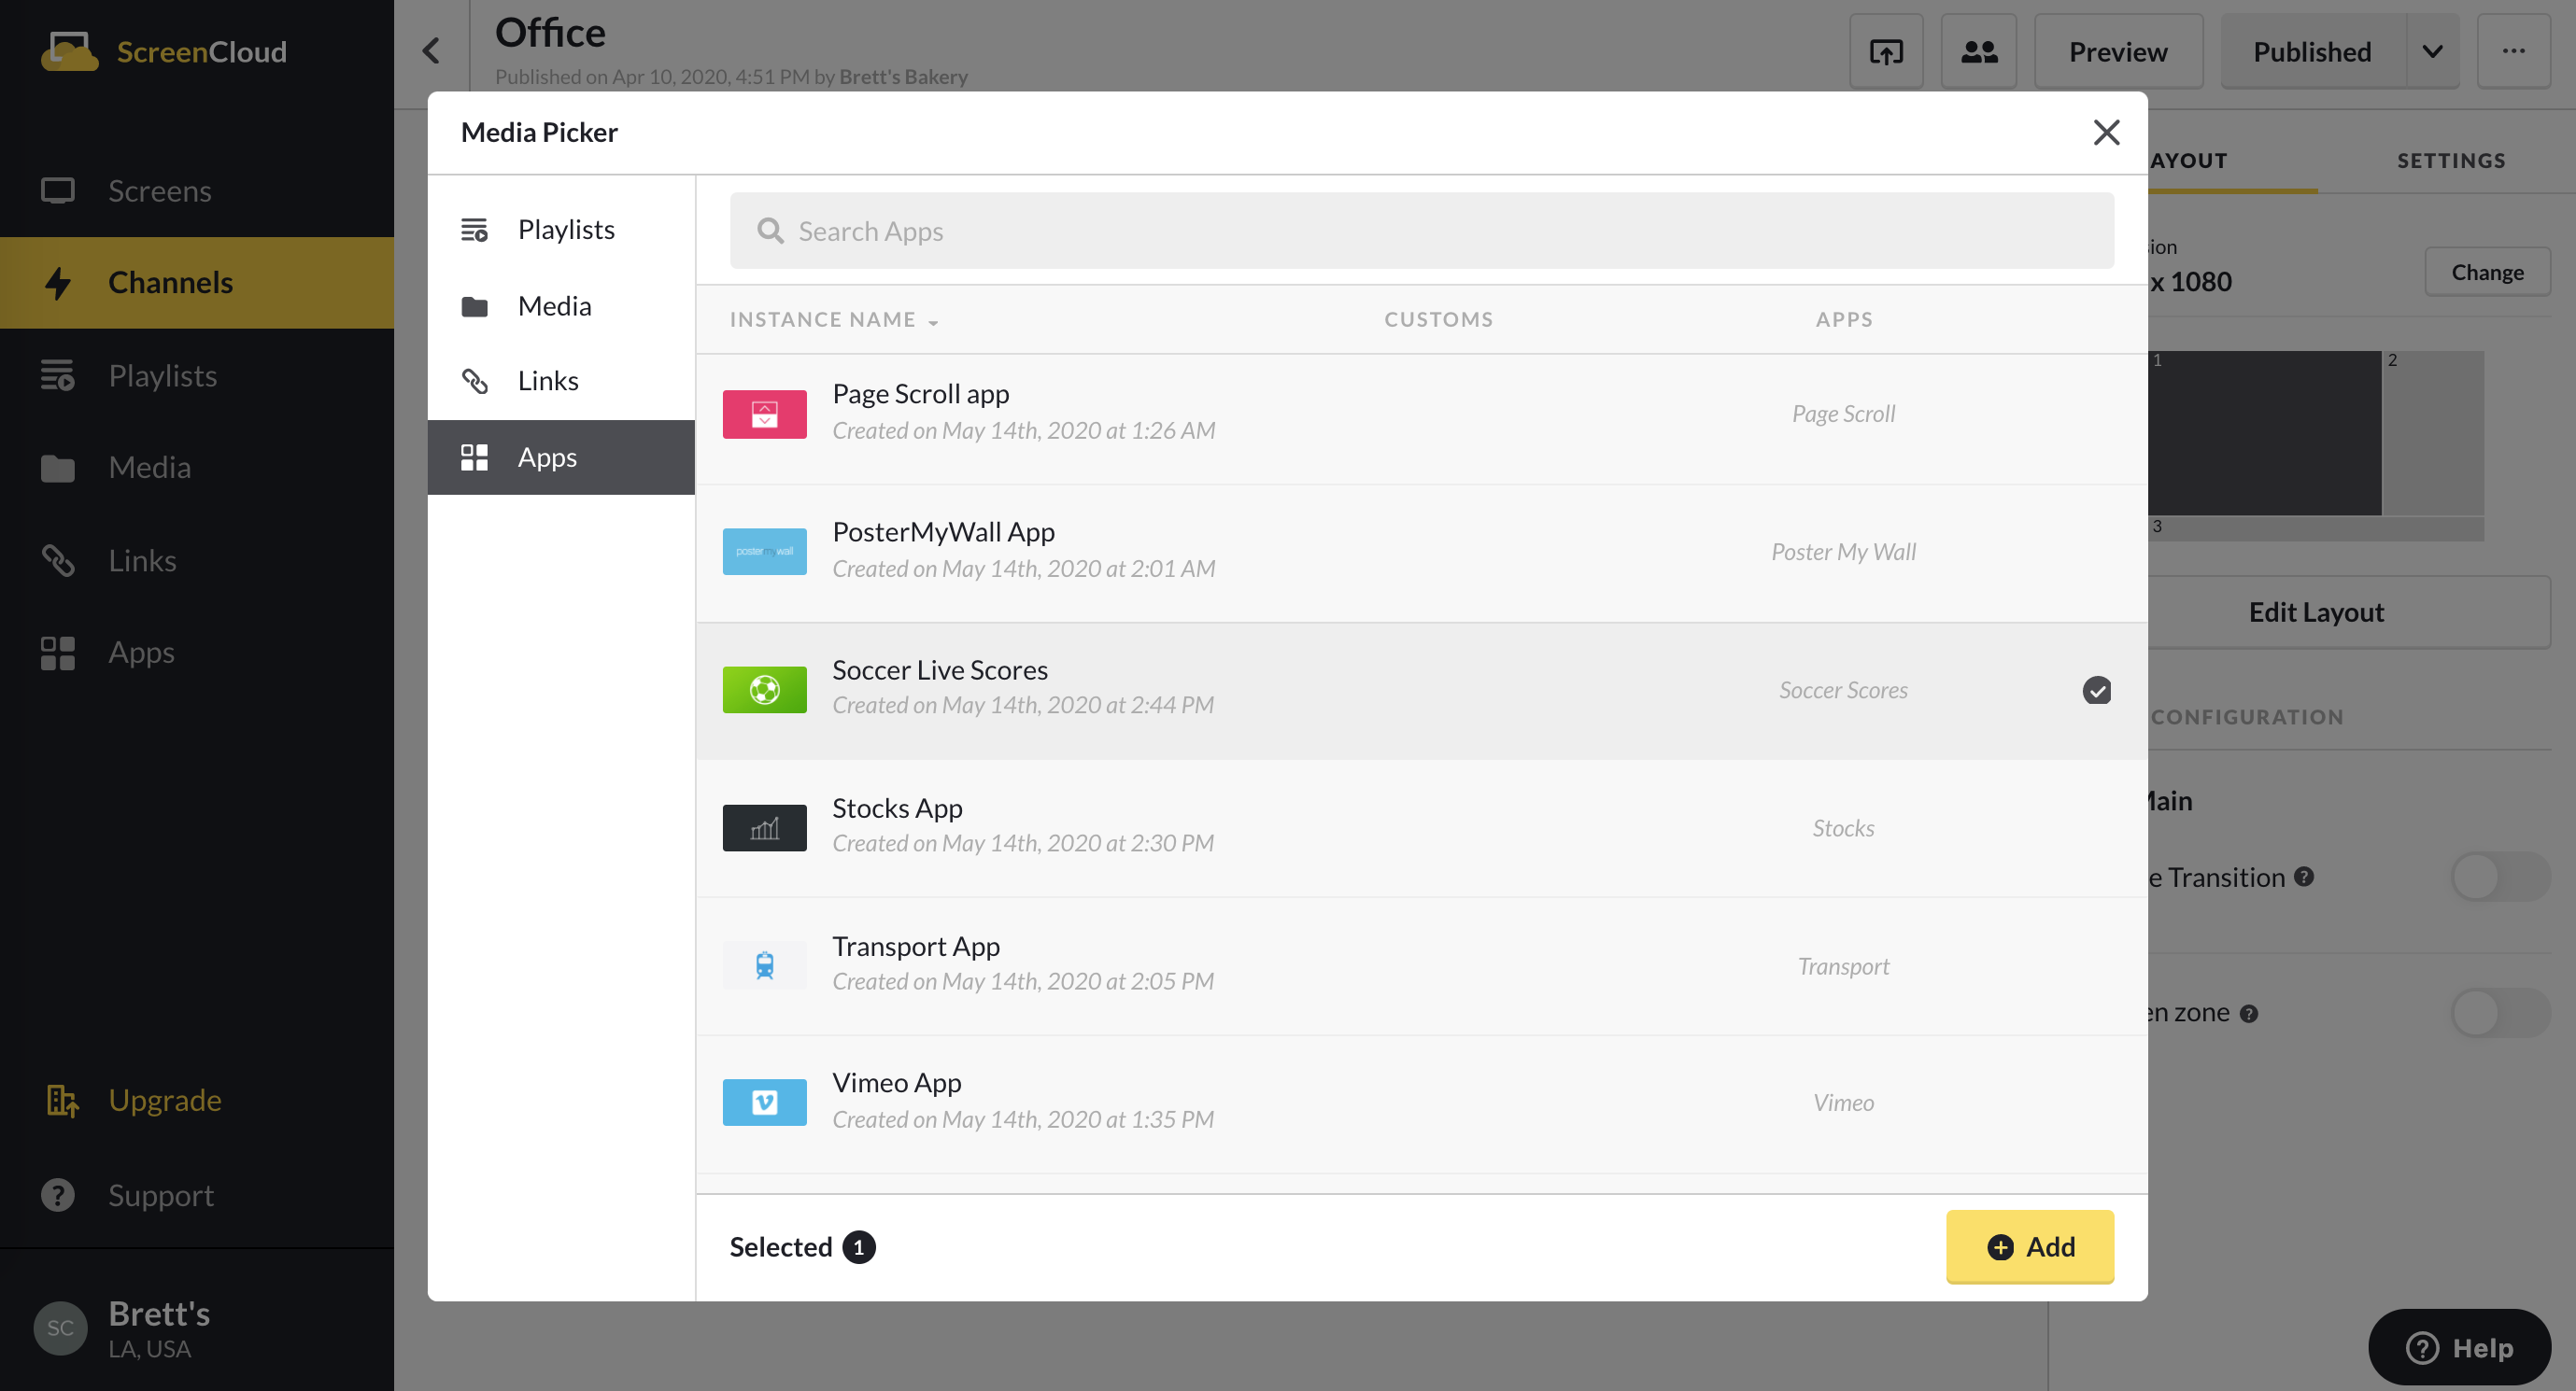Screen dimensions: 2576x1391
Task: Switch to the Settings tab
Action: [2451, 161]
